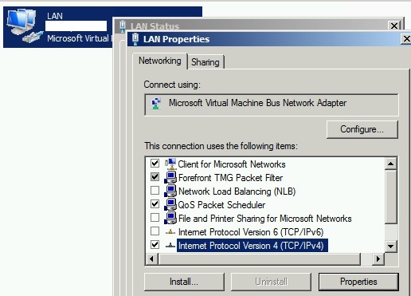Click the LAN network connection computer icon
411x296 pixels.
25,26
